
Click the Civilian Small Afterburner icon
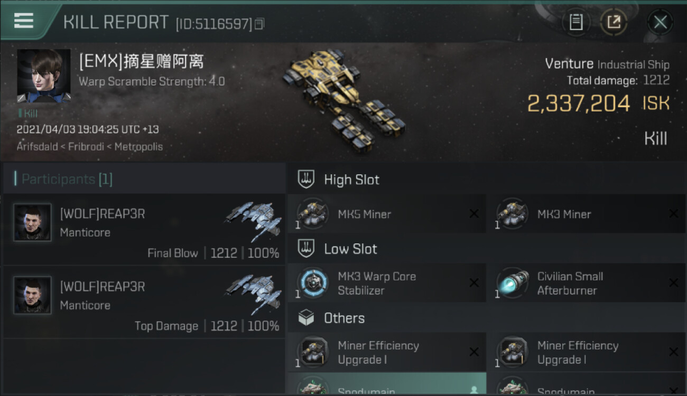point(512,283)
